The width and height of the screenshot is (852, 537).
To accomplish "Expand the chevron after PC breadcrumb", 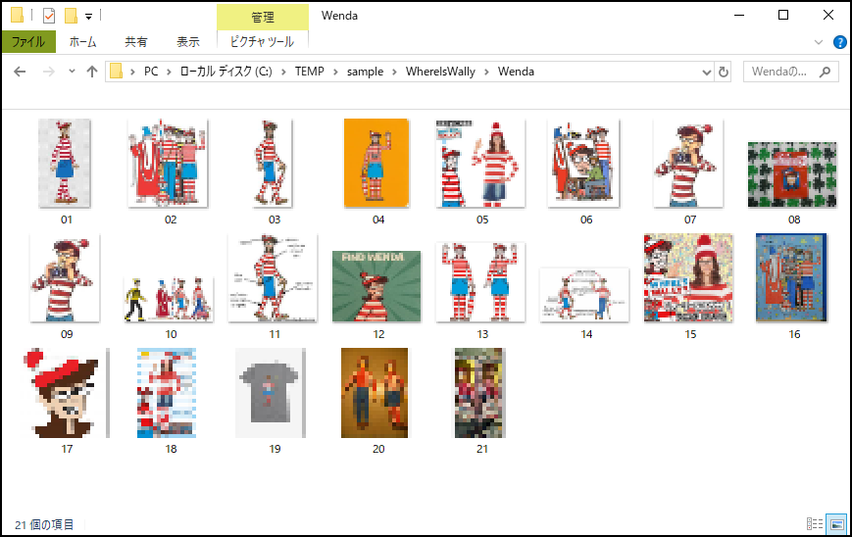I will coord(169,72).
